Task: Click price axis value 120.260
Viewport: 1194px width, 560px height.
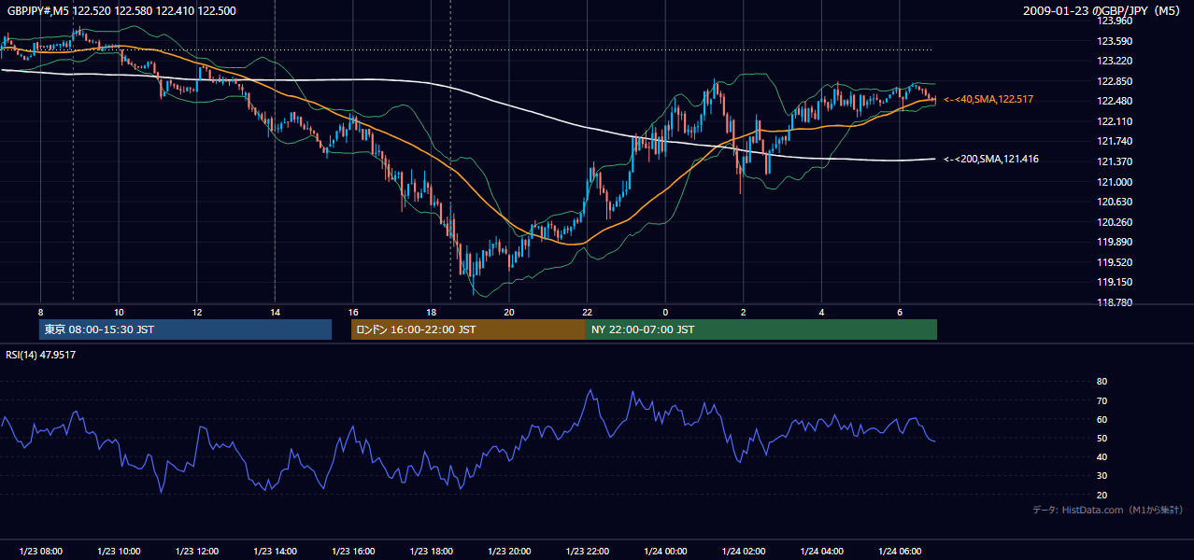Action: (1114, 222)
